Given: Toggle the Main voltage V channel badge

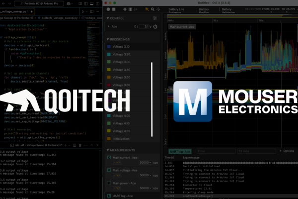Looking at the screenshot, I should click(109, 170).
